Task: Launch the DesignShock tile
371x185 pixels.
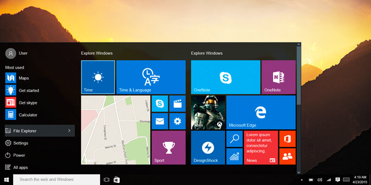Action: (208, 148)
